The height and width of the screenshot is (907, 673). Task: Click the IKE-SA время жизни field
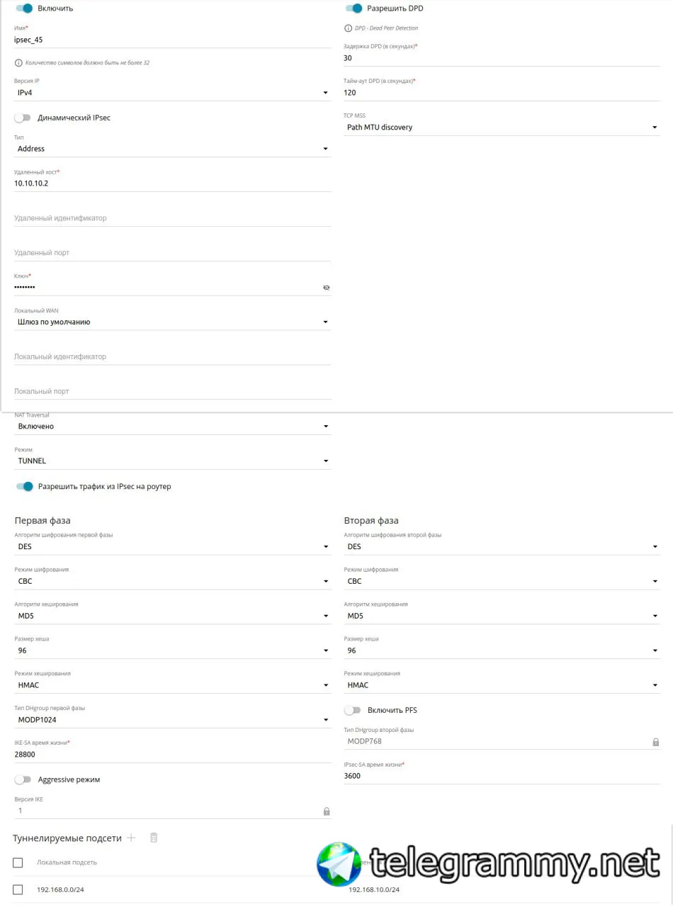pos(172,755)
